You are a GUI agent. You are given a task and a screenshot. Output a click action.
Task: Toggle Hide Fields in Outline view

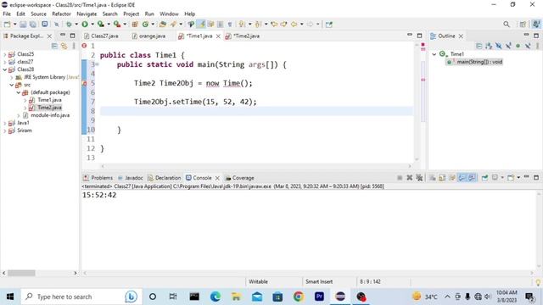point(498,46)
